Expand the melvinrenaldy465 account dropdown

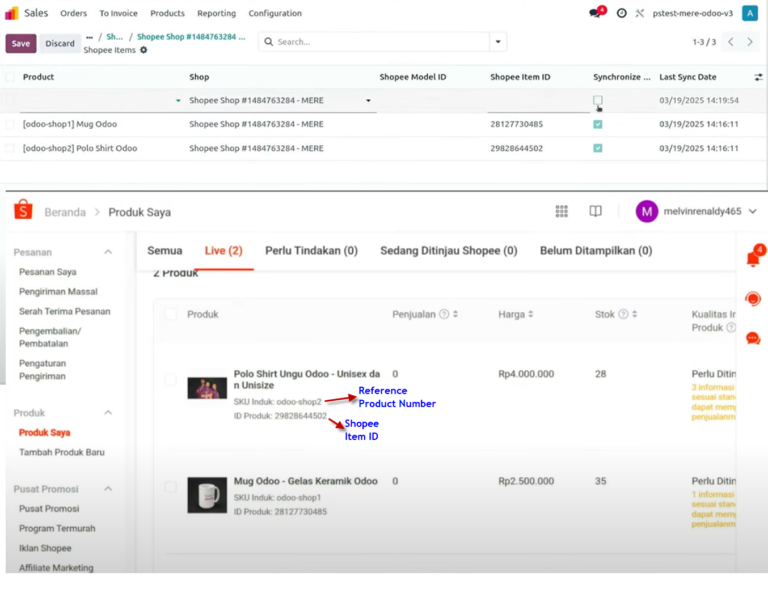point(753,211)
